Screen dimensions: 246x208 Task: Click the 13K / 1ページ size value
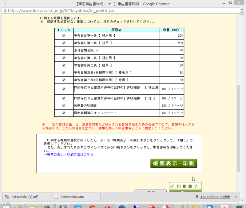(x=172, y=113)
